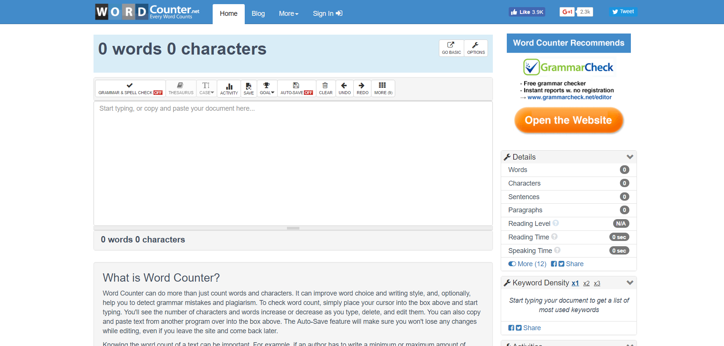The height and width of the screenshot is (346, 724).
Task: Open the Thesaurus tool
Action: click(181, 88)
